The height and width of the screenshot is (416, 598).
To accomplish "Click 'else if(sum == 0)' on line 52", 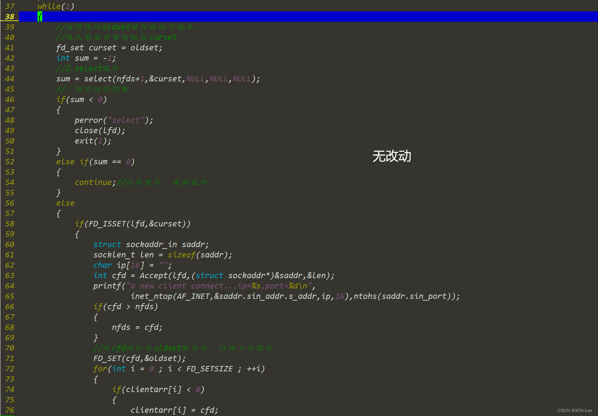I will 95,162.
